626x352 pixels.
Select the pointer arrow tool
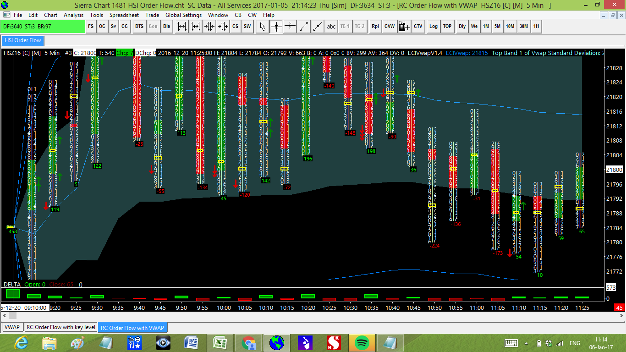tap(263, 27)
